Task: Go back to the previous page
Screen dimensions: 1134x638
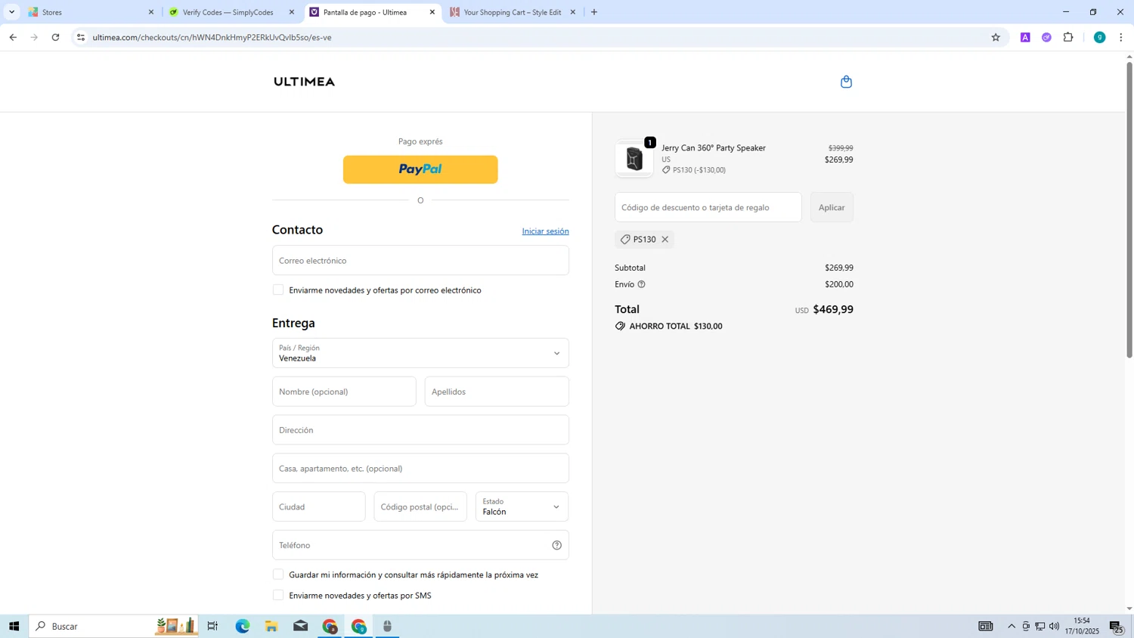Action: click(13, 37)
